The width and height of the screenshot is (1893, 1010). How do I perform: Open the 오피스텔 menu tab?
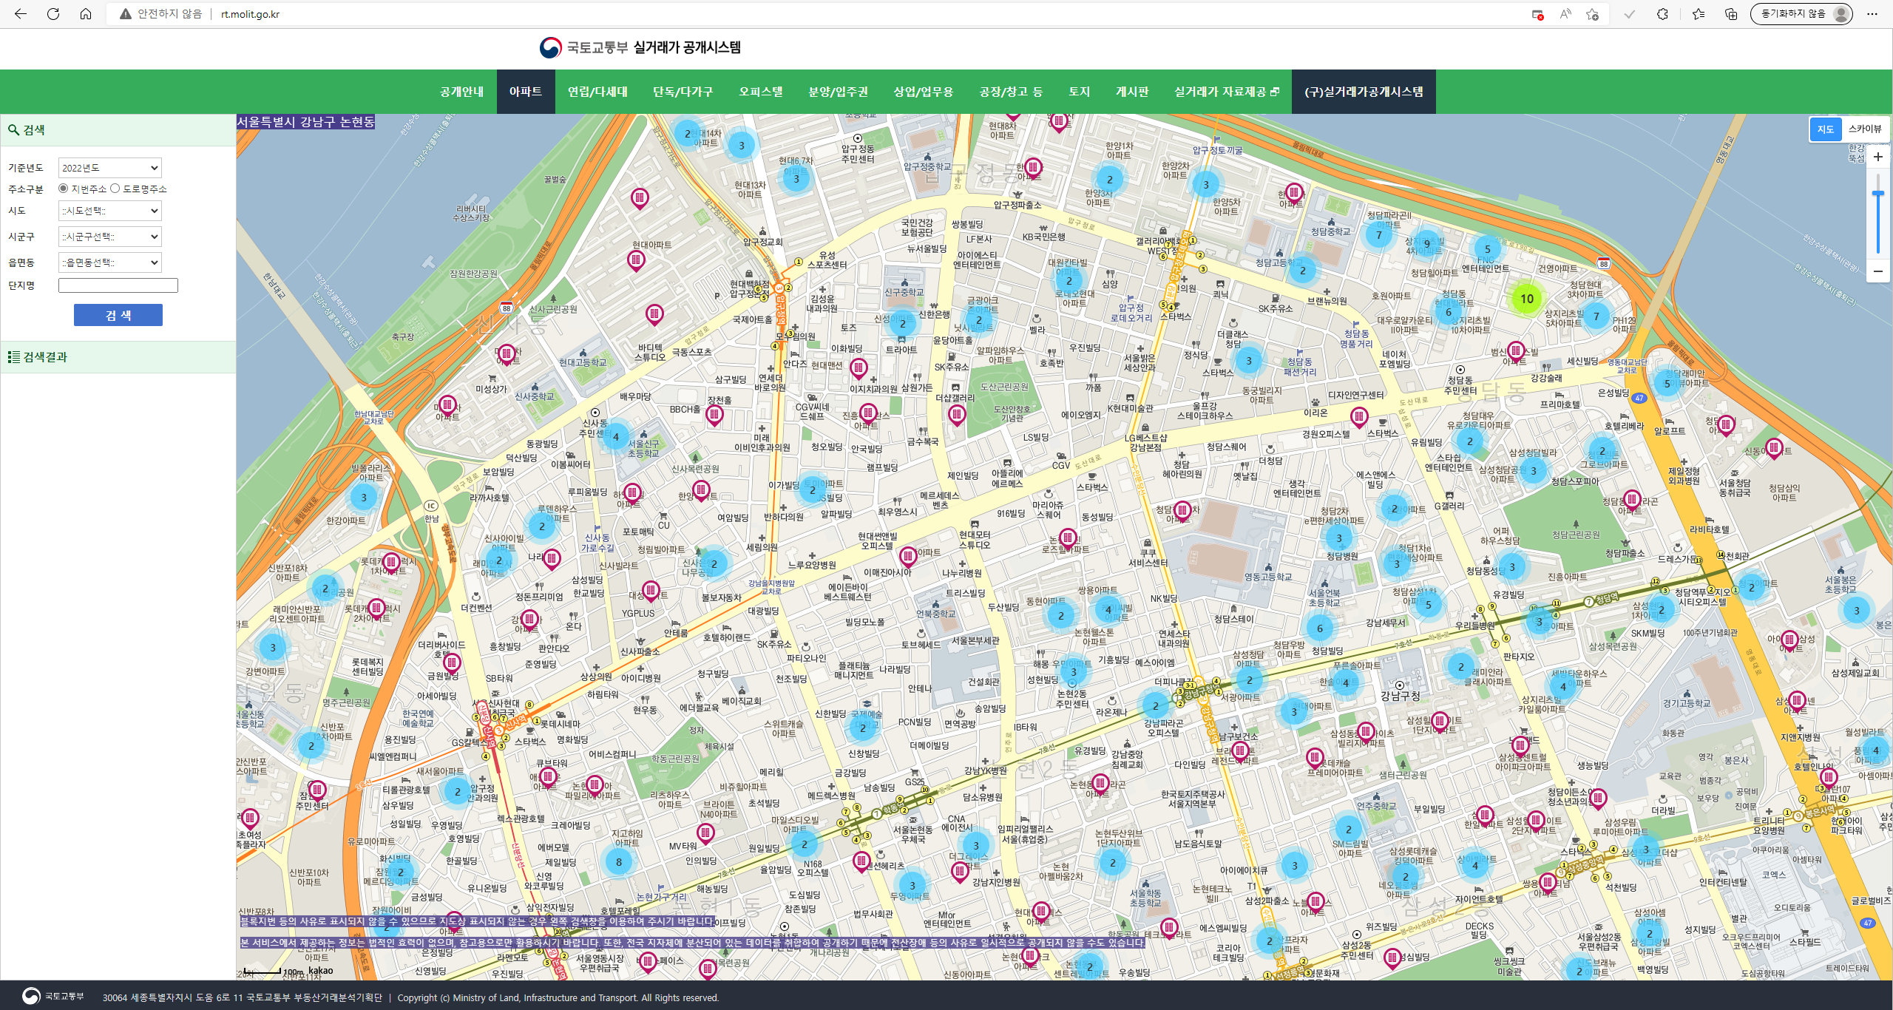tap(760, 92)
